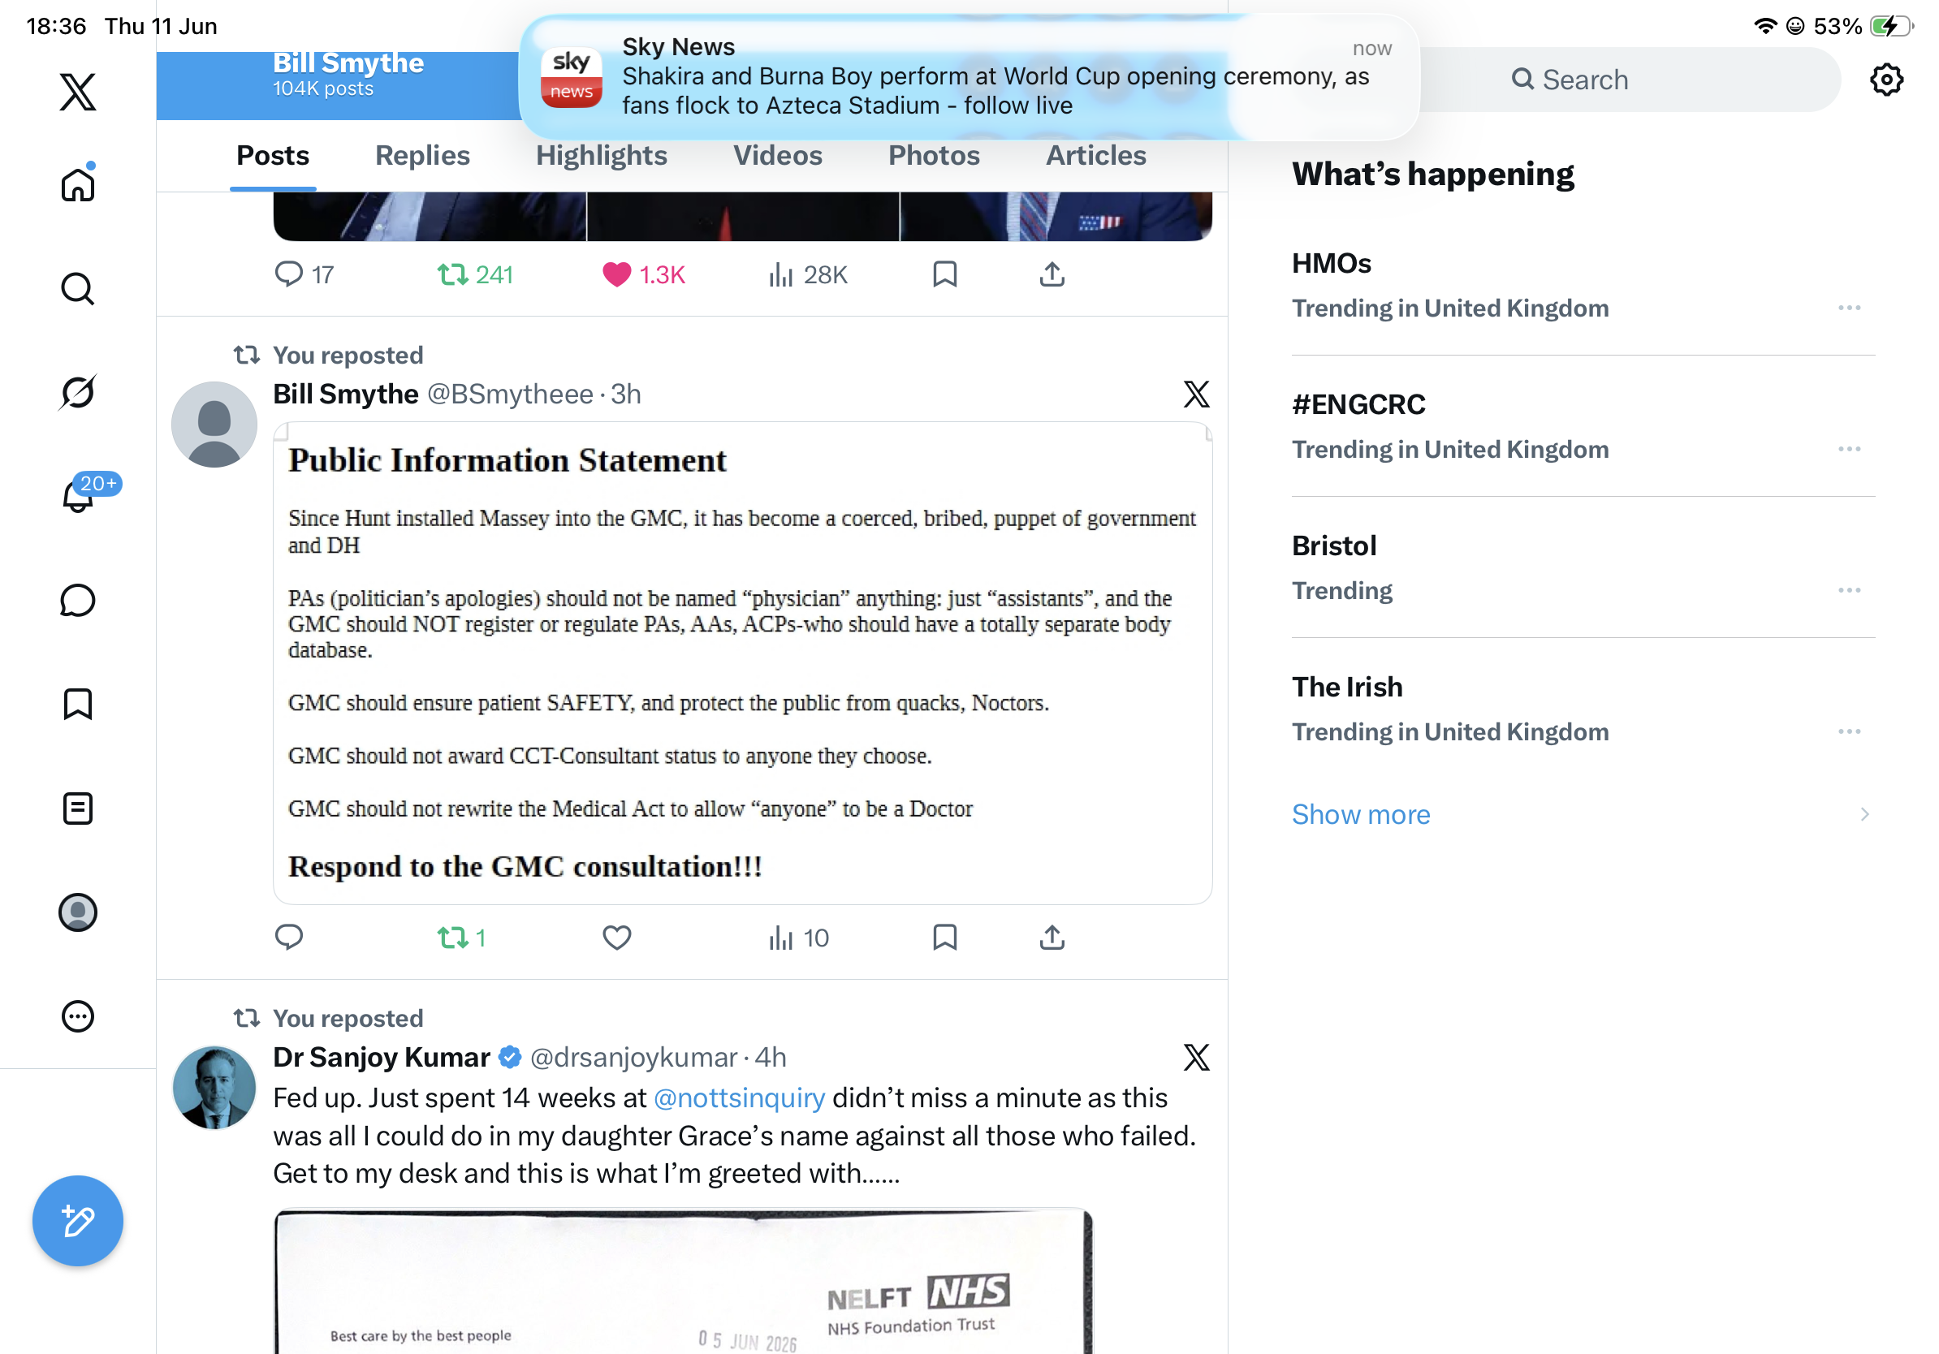Screen dimensions: 1939x1354
Task: Toggle like on the Public Information Statement post
Action: click(616, 937)
